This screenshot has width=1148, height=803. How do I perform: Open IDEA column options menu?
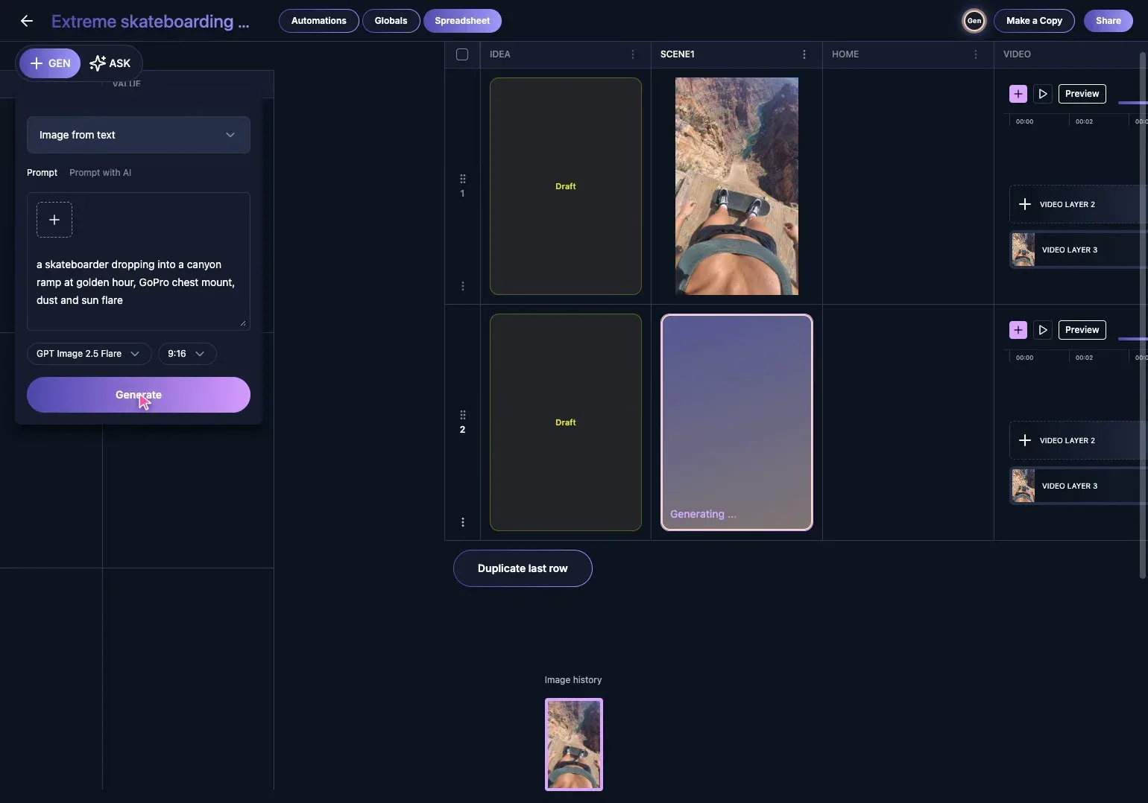point(633,54)
